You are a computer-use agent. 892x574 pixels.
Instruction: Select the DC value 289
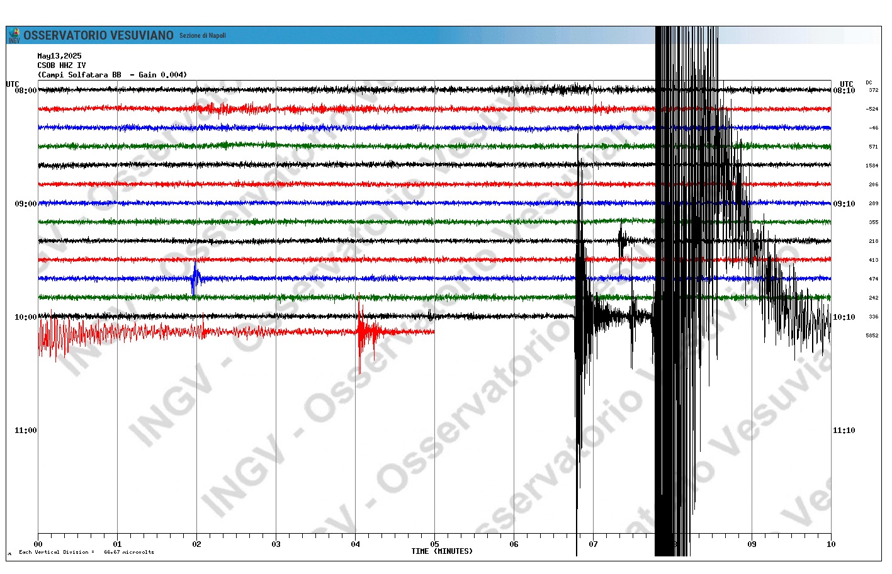[874, 203]
